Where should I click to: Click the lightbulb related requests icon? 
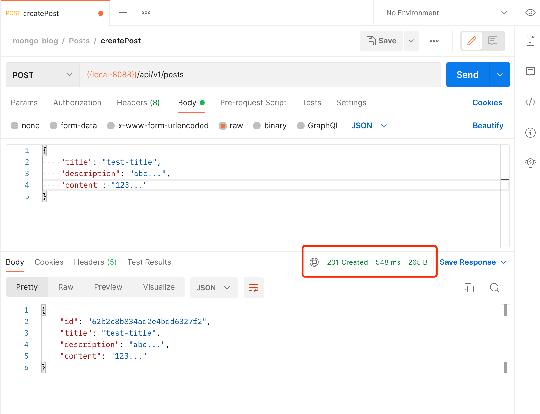coord(530,163)
